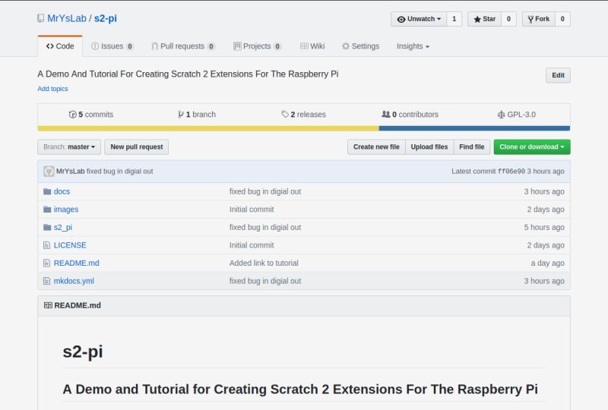Open the mkdocs.yml file link
The height and width of the screenshot is (410, 608).
74,281
